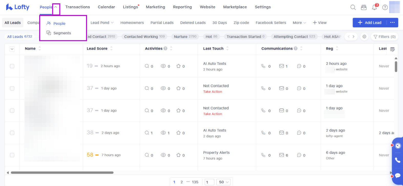403x186 pixels.
Task: Click the first red Take Action link
Action: point(213,92)
